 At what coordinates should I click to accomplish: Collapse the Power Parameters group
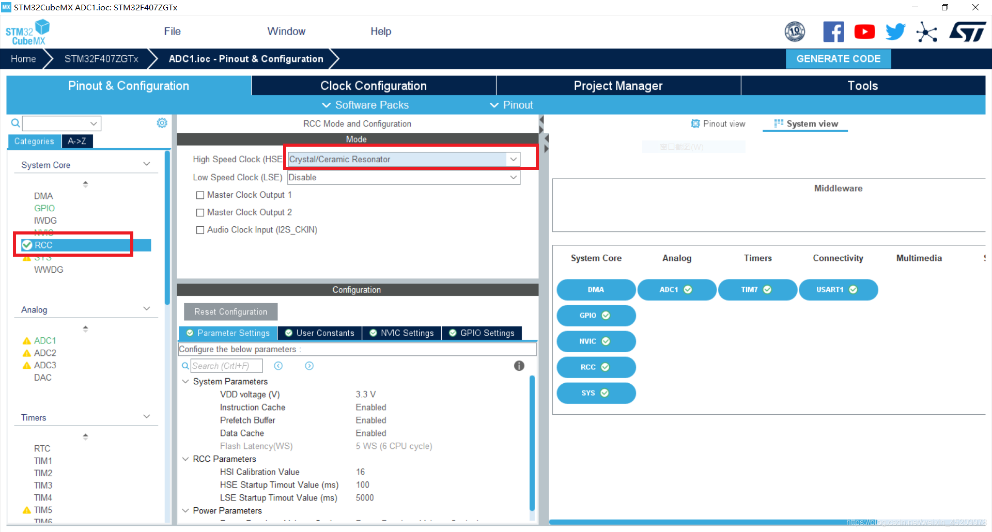tap(185, 511)
